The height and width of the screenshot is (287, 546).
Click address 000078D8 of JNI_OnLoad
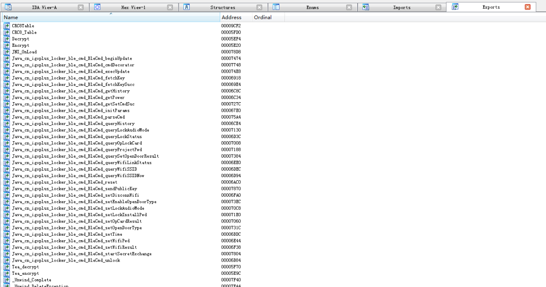tap(231, 52)
